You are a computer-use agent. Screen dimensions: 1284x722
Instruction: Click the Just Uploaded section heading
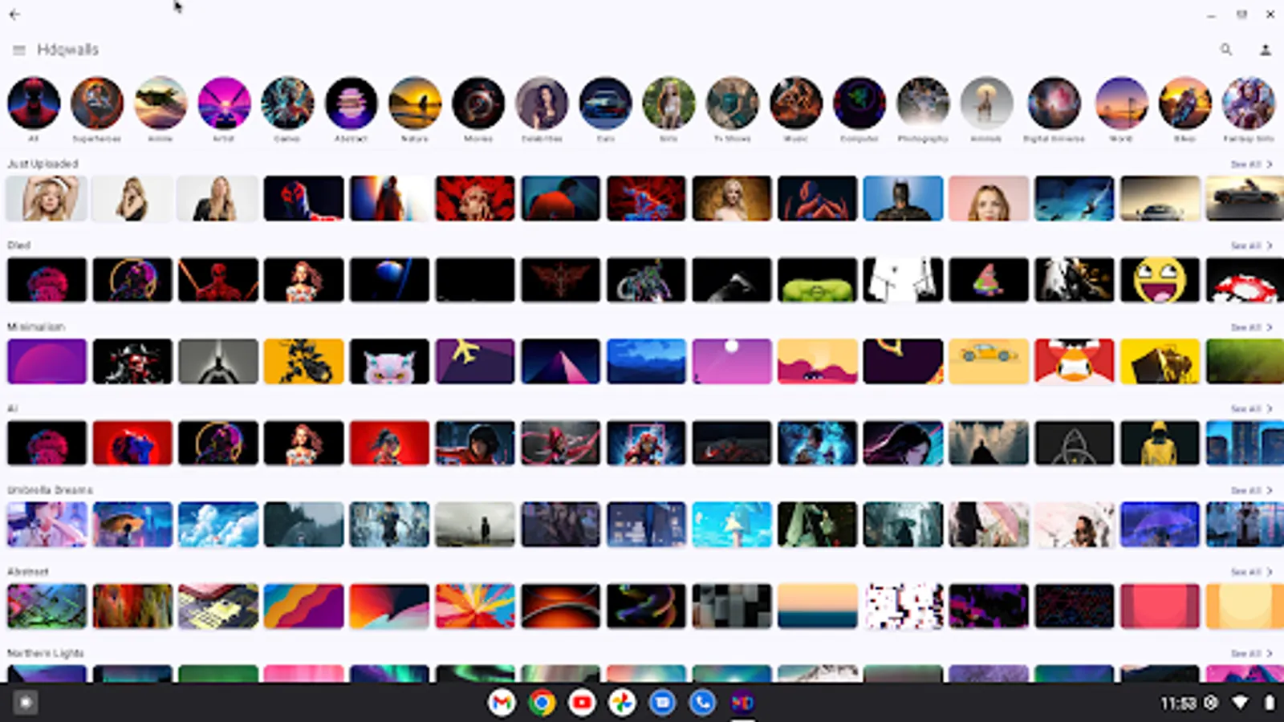coord(43,164)
